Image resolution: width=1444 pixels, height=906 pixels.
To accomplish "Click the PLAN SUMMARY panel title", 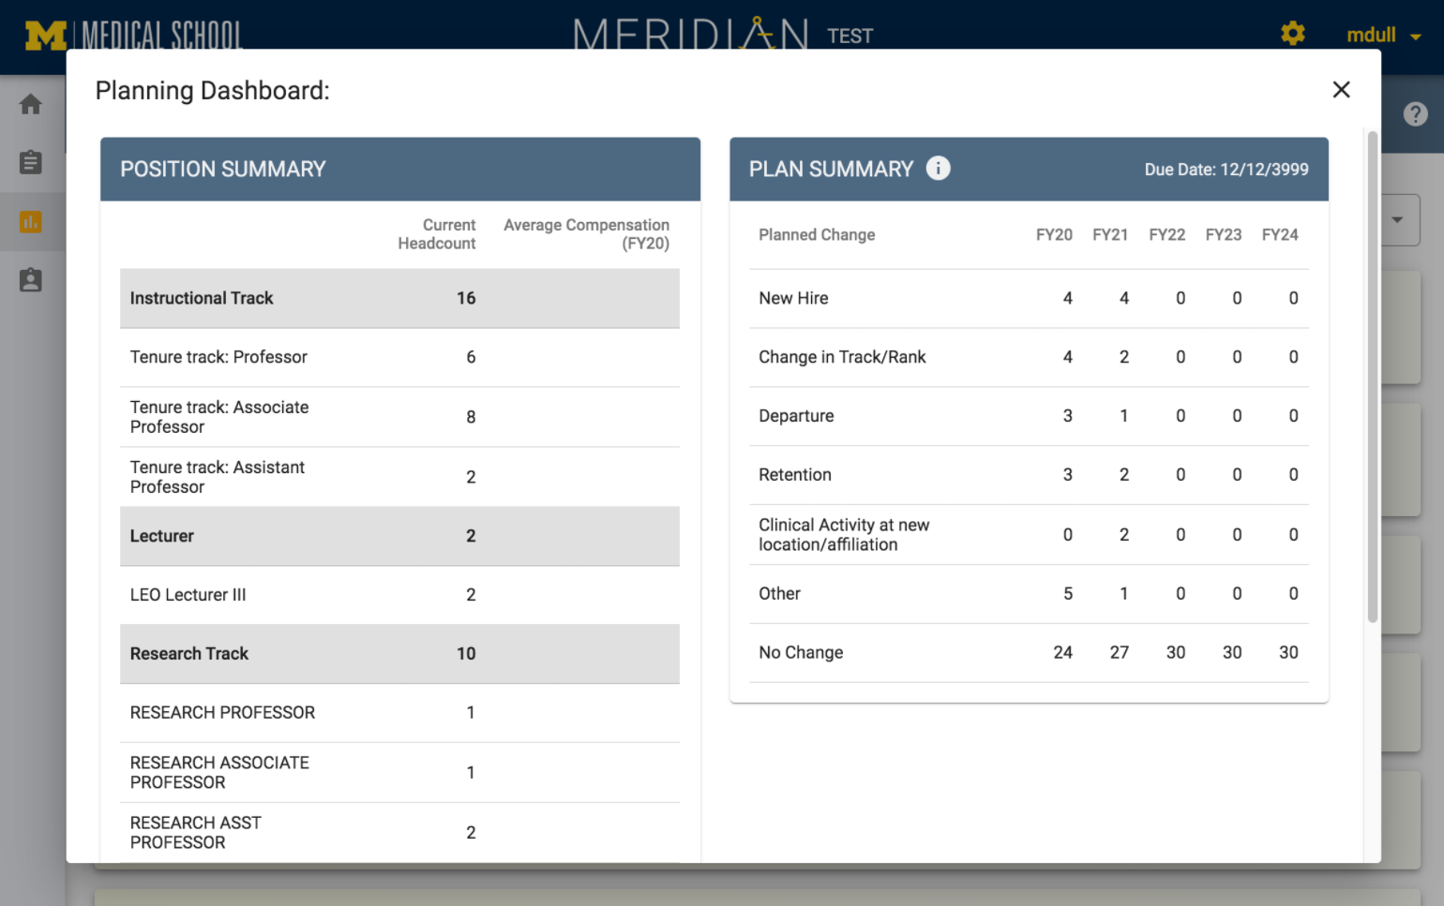I will [x=831, y=170].
